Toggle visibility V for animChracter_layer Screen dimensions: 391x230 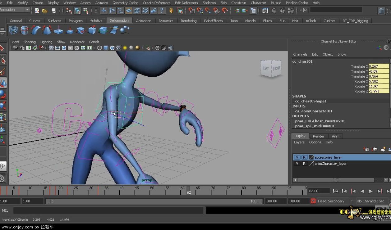pos(297,164)
